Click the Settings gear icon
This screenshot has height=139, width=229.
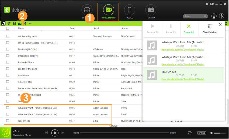[x=207, y=4]
